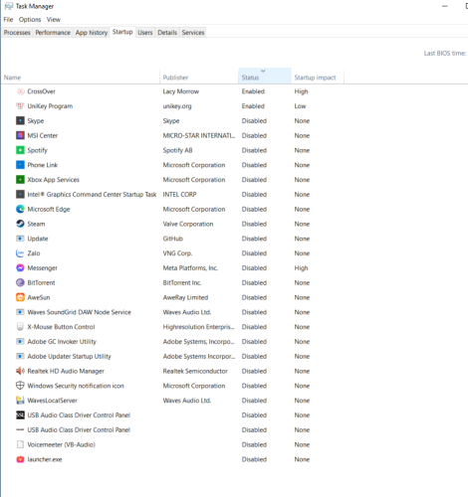This screenshot has width=468, height=497.
Task: Click the Voicemeeter blank file icon
Action: (x=20, y=444)
